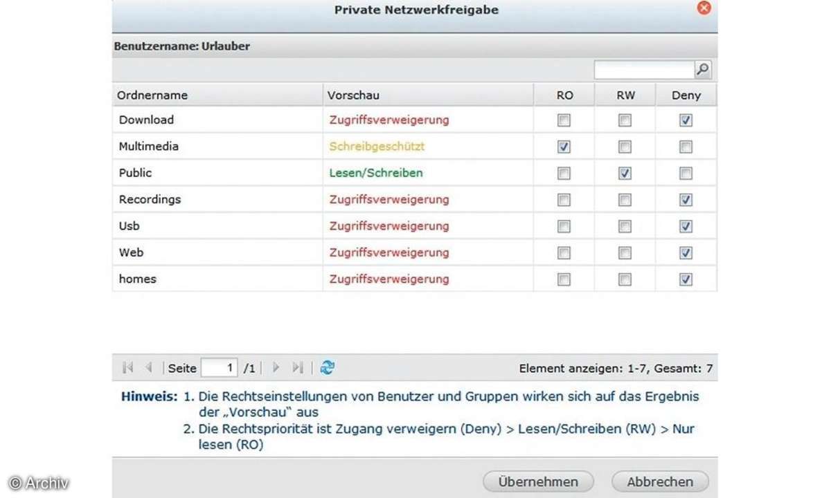The image size is (831, 498).
Task: Refresh the folder list
Action: point(328,368)
